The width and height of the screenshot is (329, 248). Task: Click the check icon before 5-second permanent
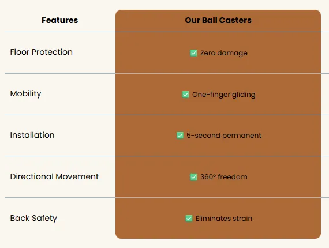point(180,135)
